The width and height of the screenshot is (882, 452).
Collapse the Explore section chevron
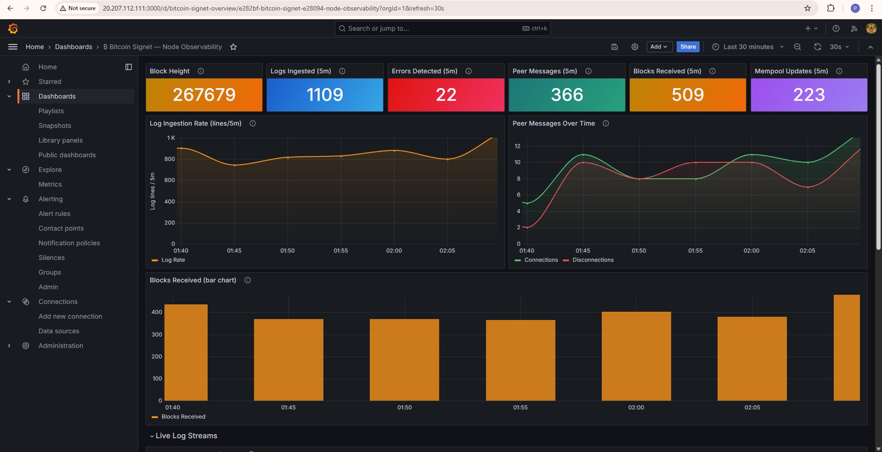pyautogui.click(x=9, y=170)
